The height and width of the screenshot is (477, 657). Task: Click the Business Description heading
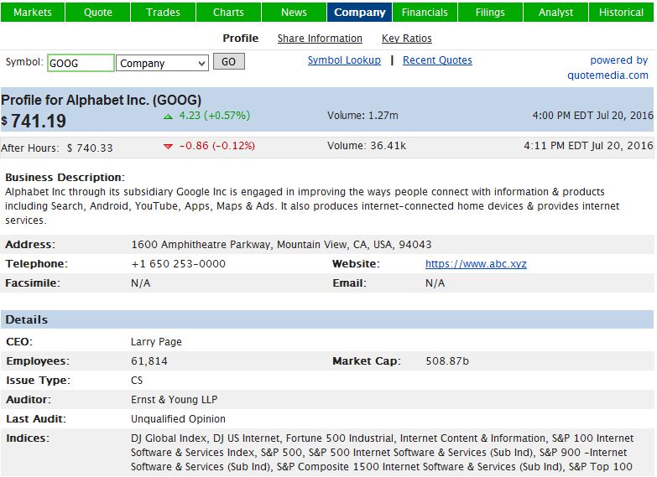pyautogui.click(x=65, y=178)
